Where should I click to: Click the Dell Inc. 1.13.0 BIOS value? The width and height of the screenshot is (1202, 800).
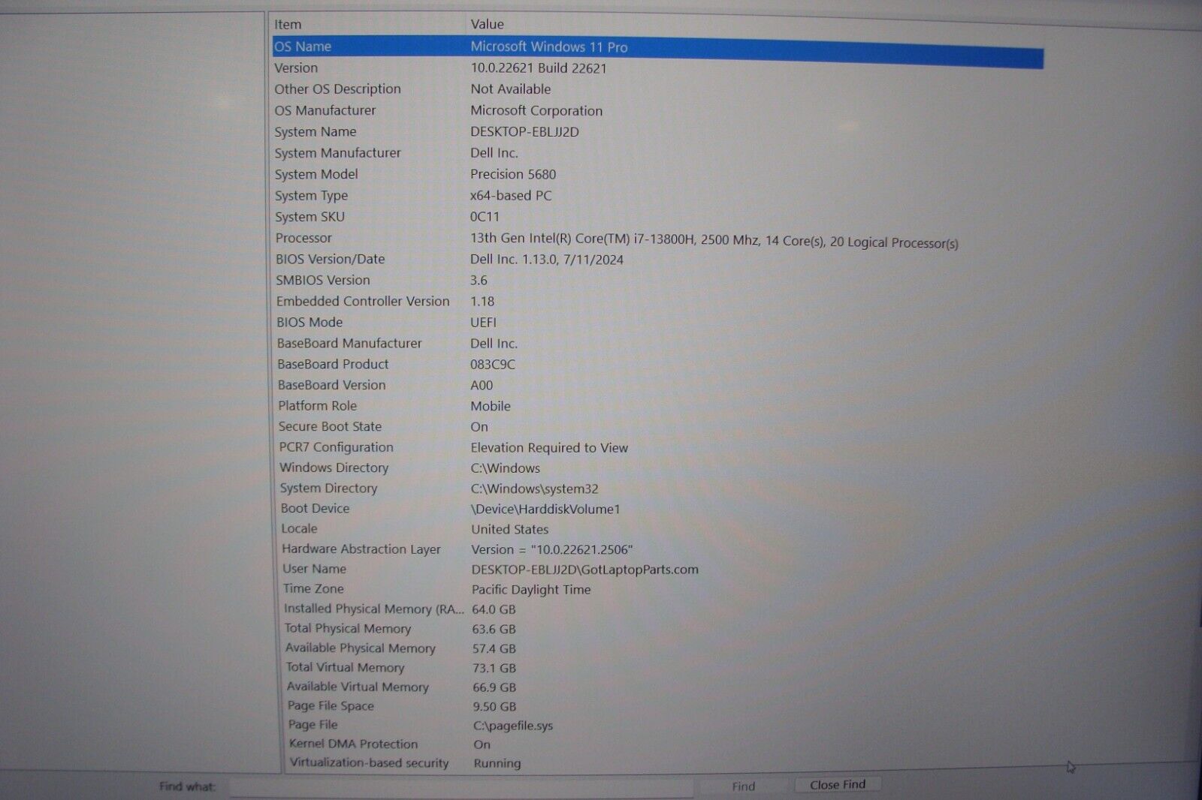tap(547, 260)
